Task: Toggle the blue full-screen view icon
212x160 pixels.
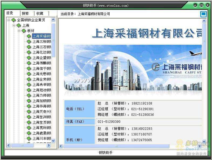Action: (x=203, y=14)
